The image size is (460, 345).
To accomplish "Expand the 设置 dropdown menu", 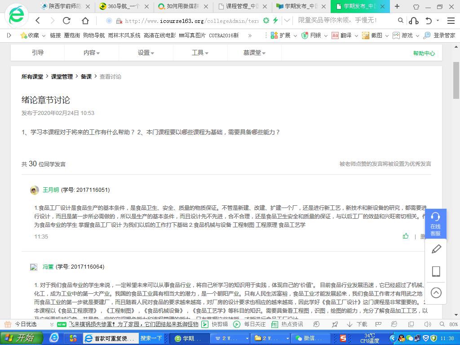I will [x=146, y=53].
